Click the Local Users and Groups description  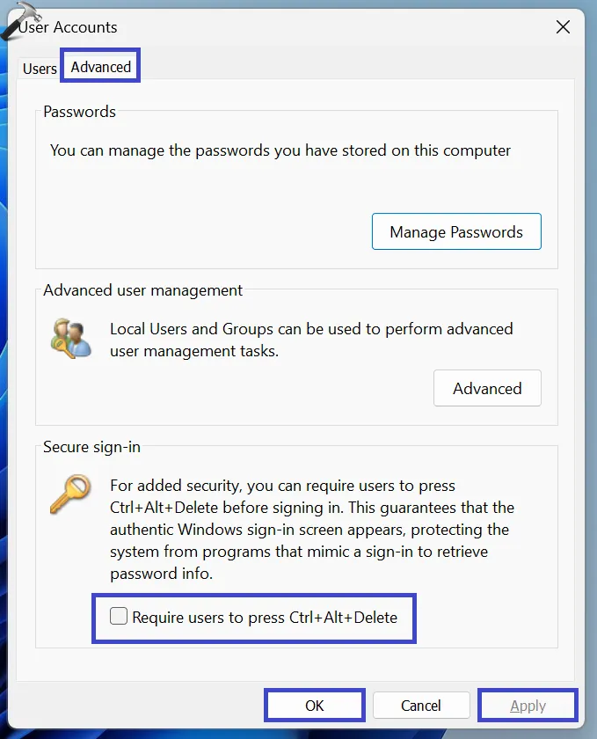click(x=311, y=340)
